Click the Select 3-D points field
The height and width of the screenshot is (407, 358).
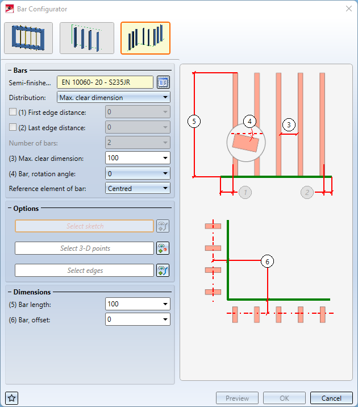[x=84, y=248]
